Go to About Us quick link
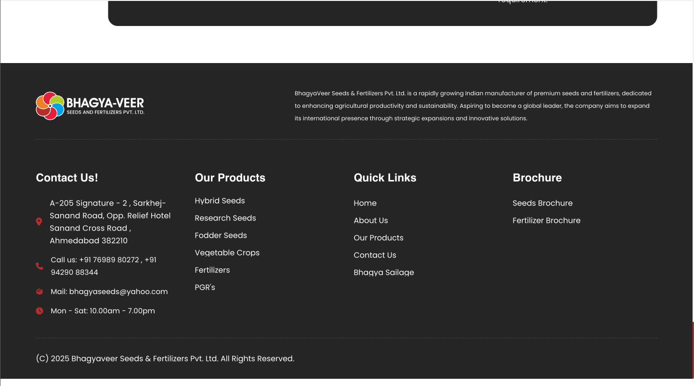 click(x=371, y=220)
